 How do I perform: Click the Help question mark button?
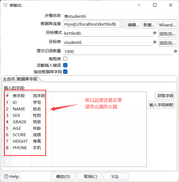pos(11,177)
